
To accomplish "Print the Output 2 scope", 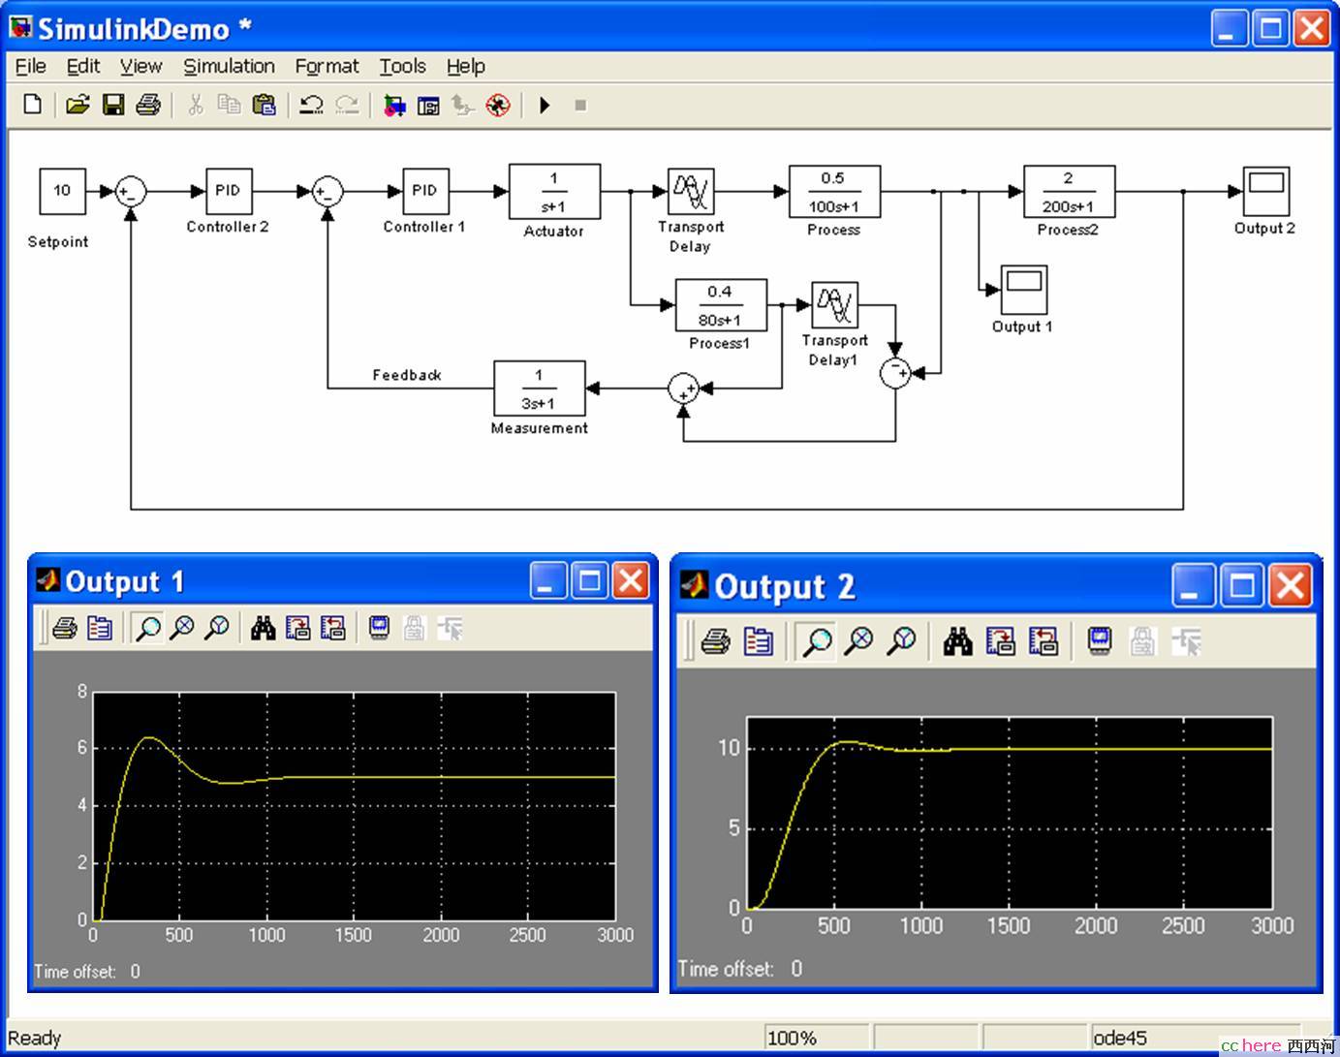I will 716,640.
